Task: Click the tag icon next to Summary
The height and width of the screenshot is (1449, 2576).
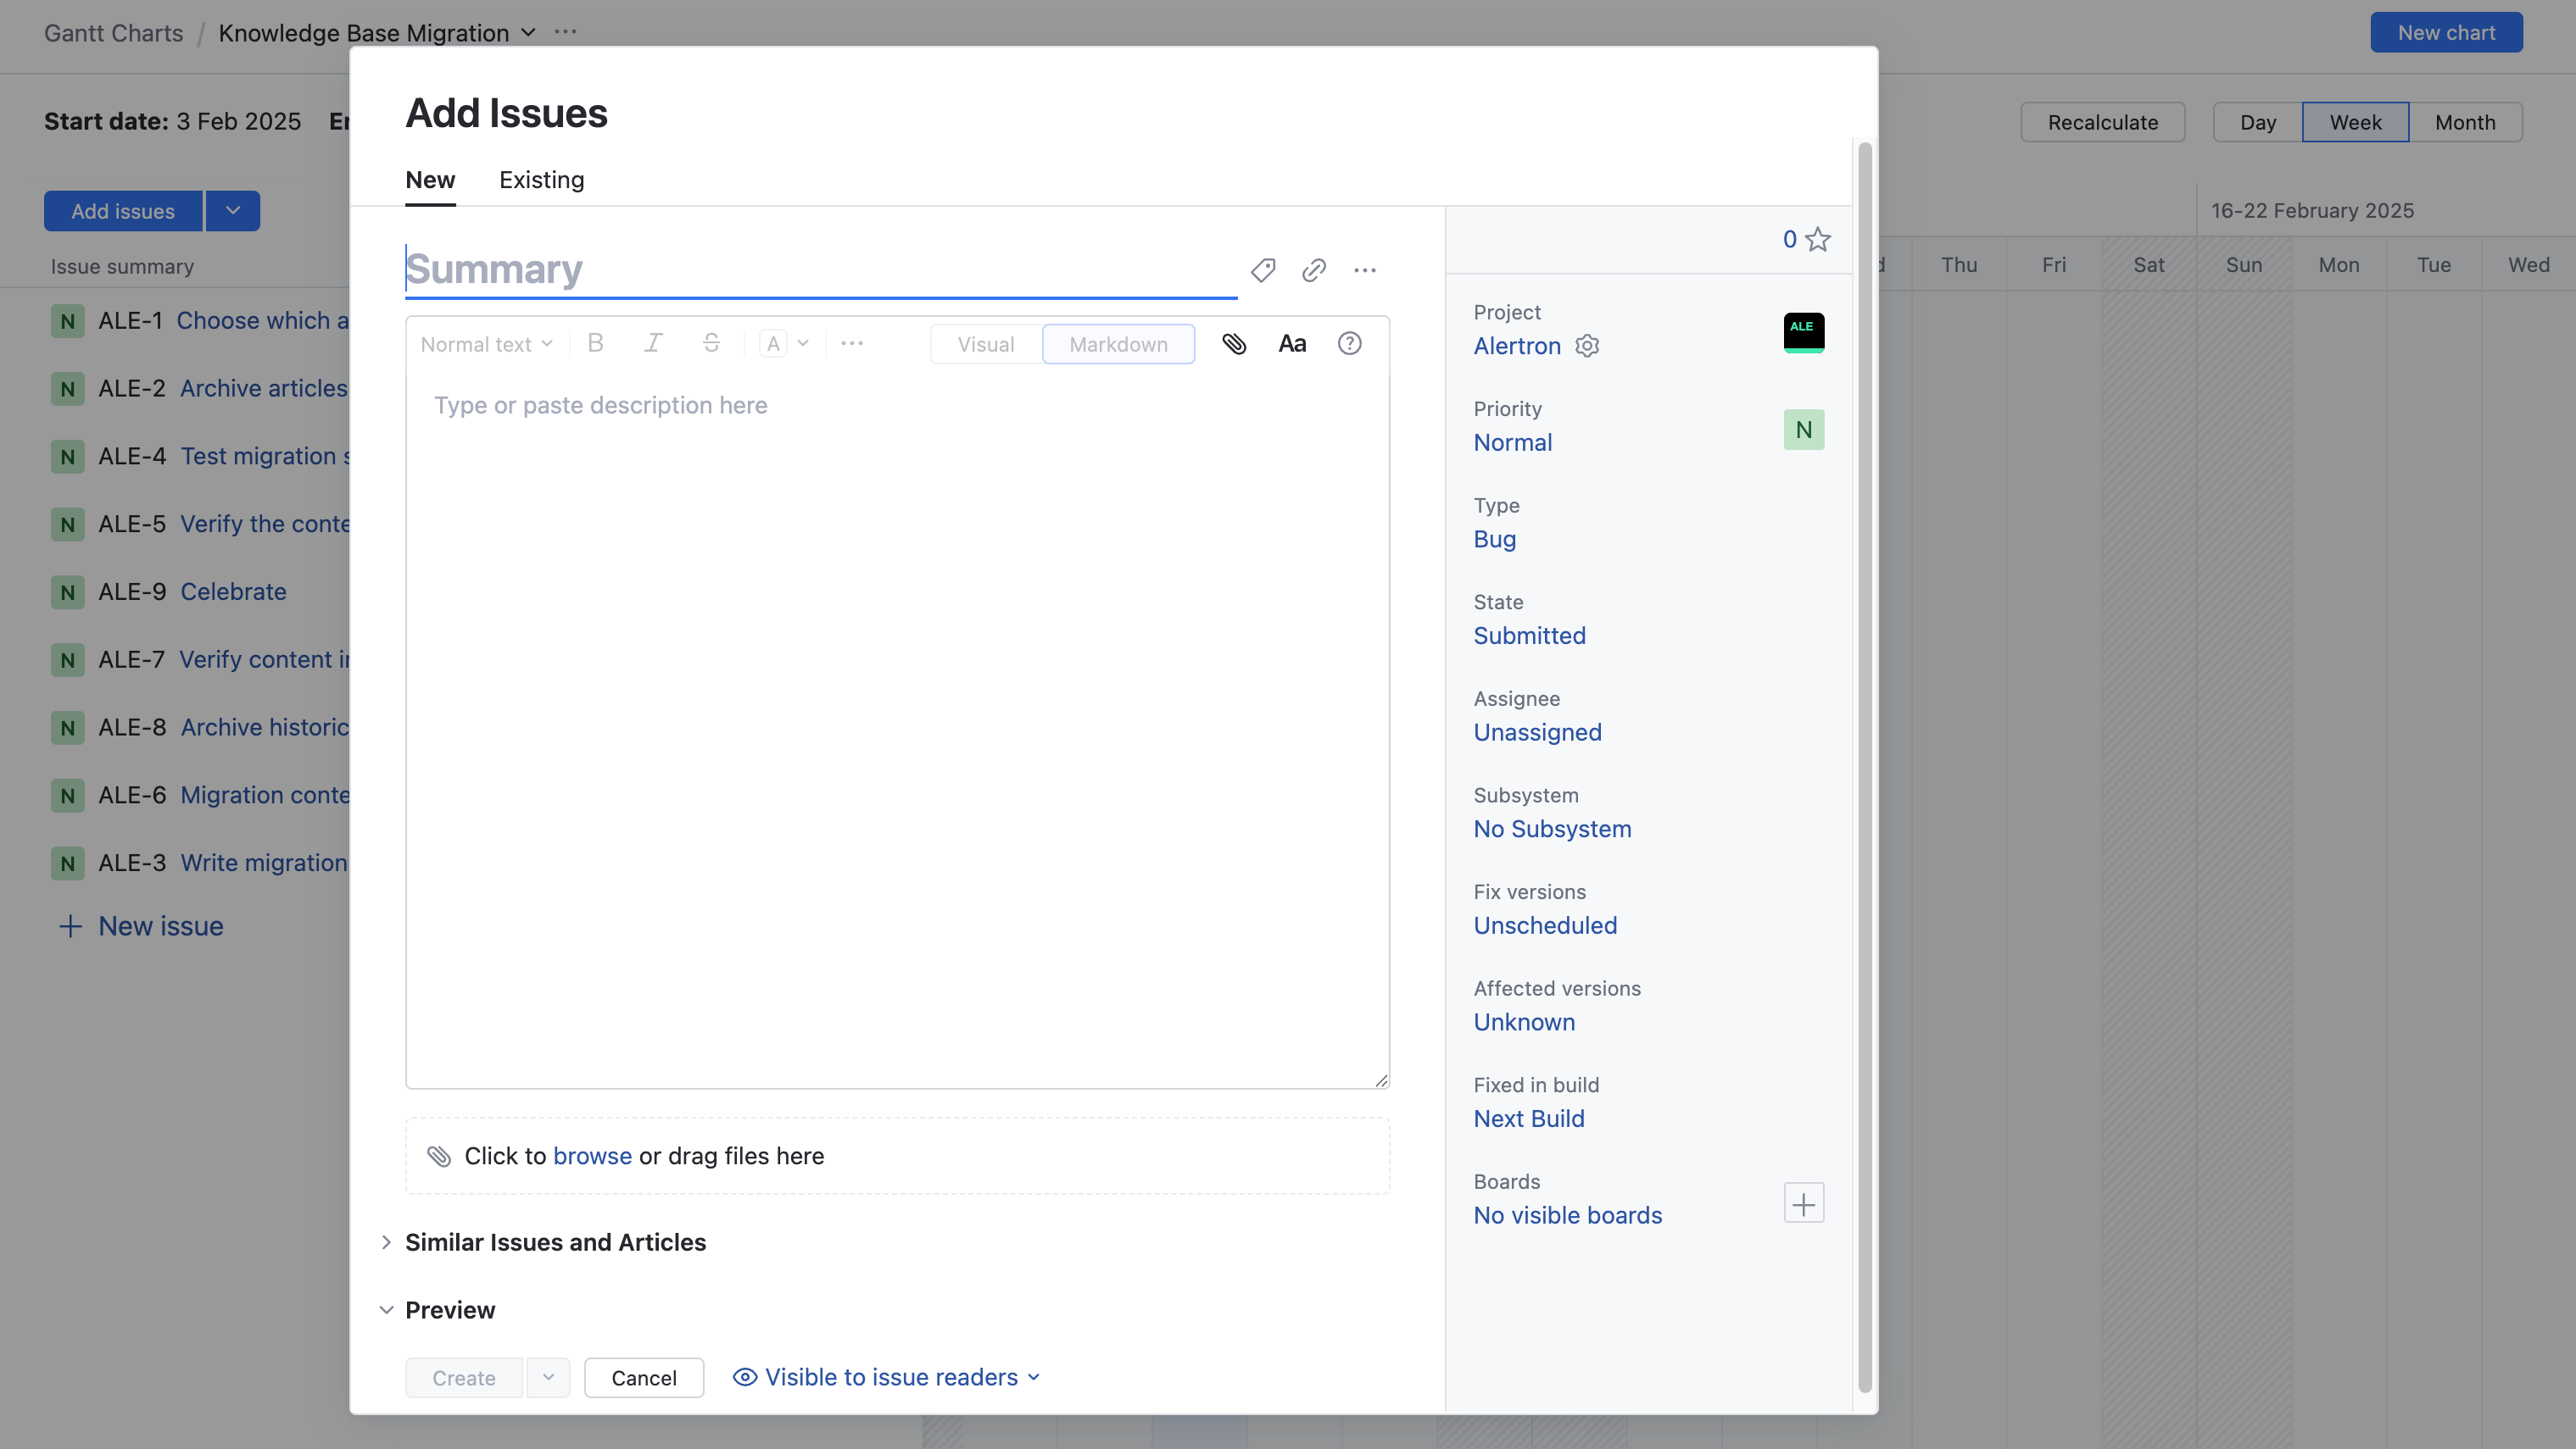Action: tap(1263, 269)
